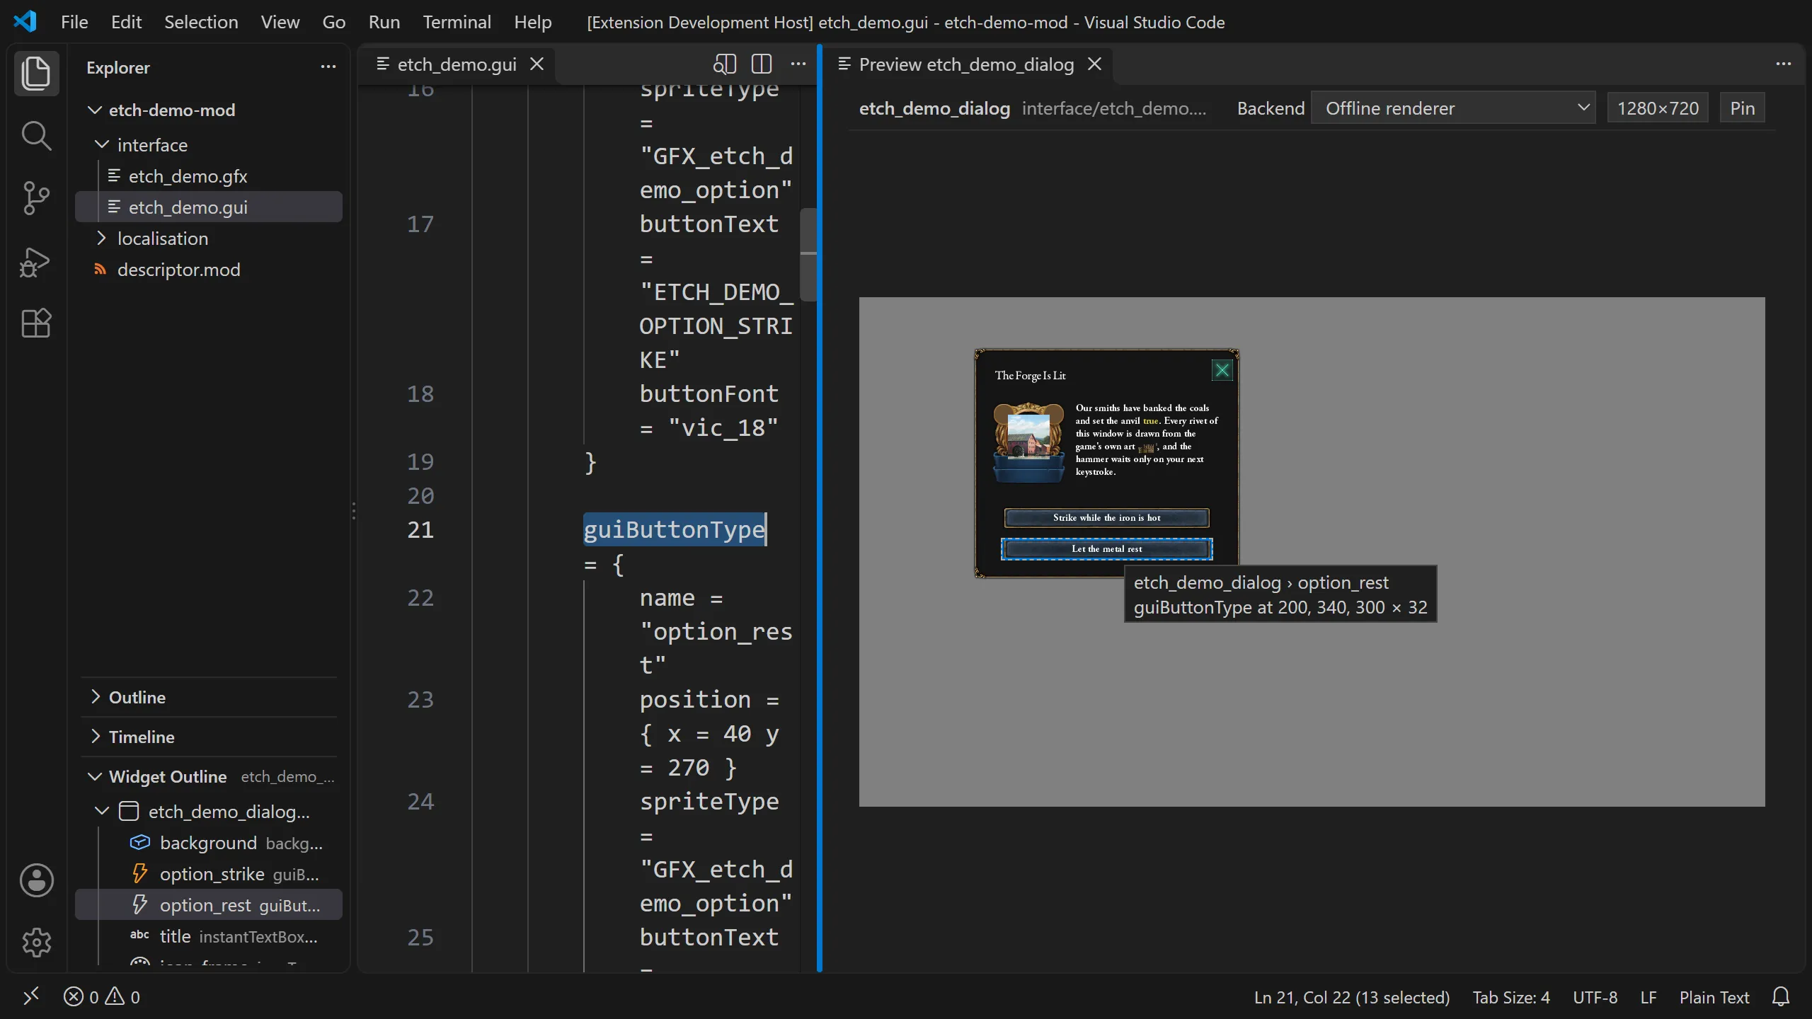Close the Preview etch_demo_dialog tab
Image resolution: width=1812 pixels, height=1019 pixels.
click(x=1094, y=64)
